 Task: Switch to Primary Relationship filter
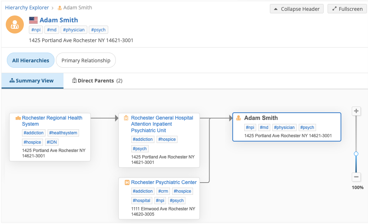point(86,61)
